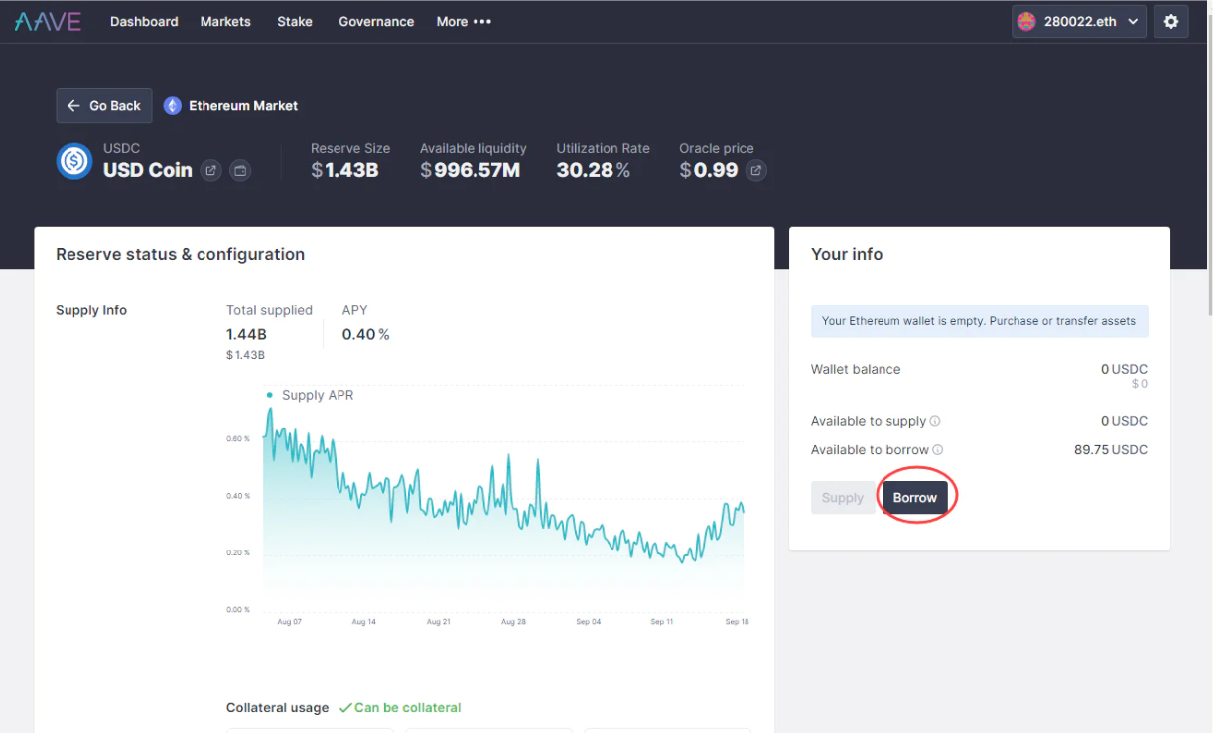Click the Wallet balance label
The image size is (1222, 733).
[856, 369]
